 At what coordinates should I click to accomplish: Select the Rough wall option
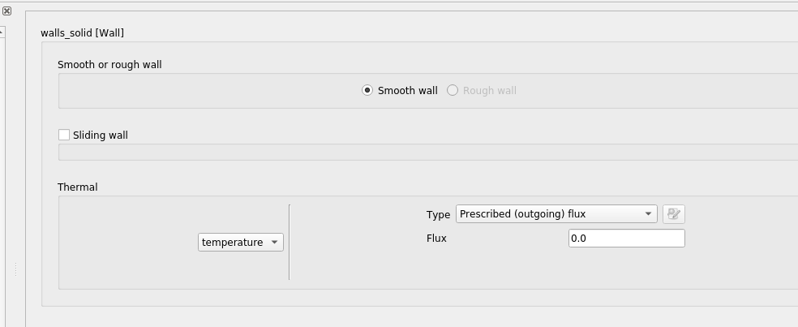[453, 91]
